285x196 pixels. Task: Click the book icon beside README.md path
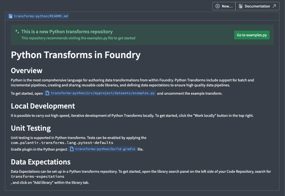[11, 16]
